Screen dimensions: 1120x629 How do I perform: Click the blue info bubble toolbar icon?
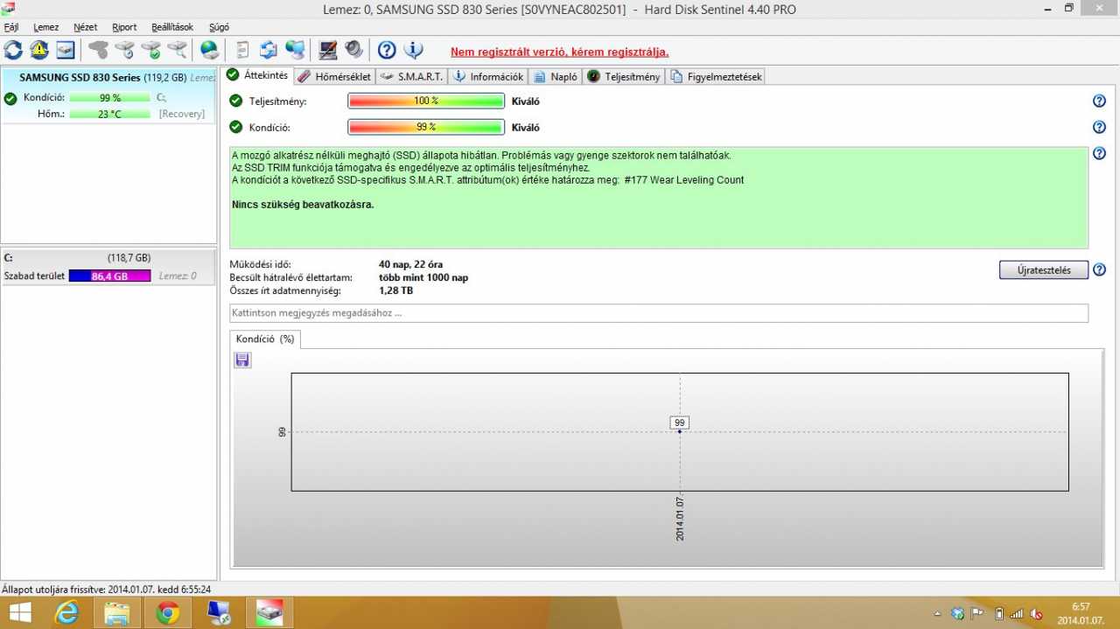tap(413, 50)
